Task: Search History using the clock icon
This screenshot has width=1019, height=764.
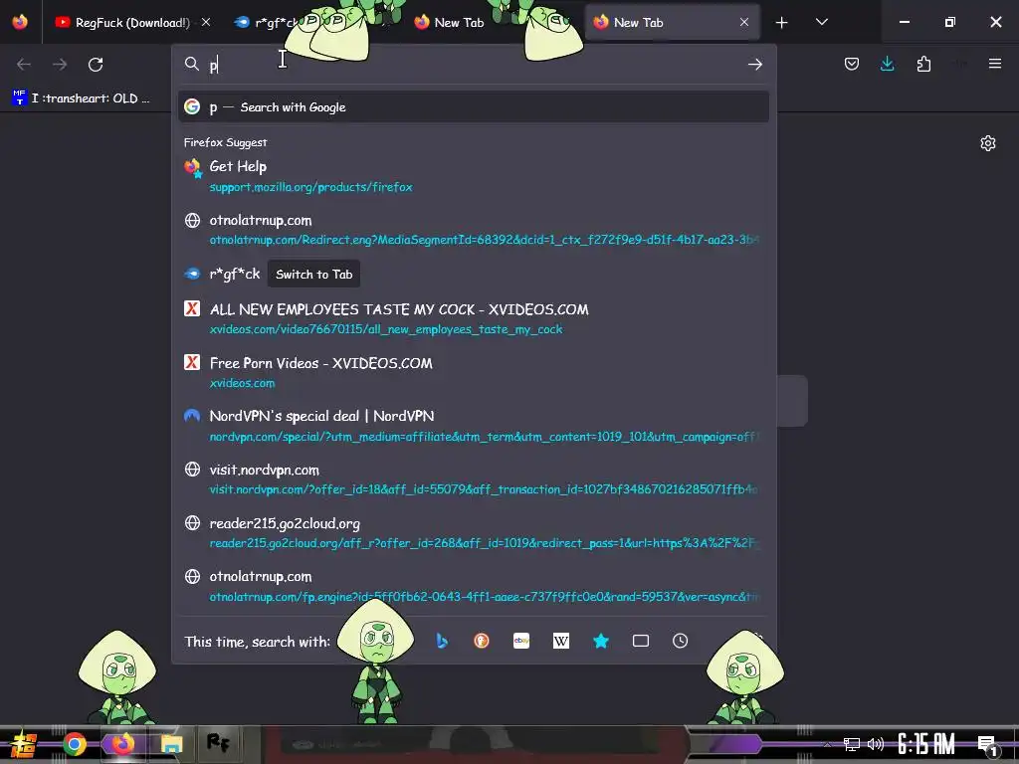Action: tap(681, 641)
